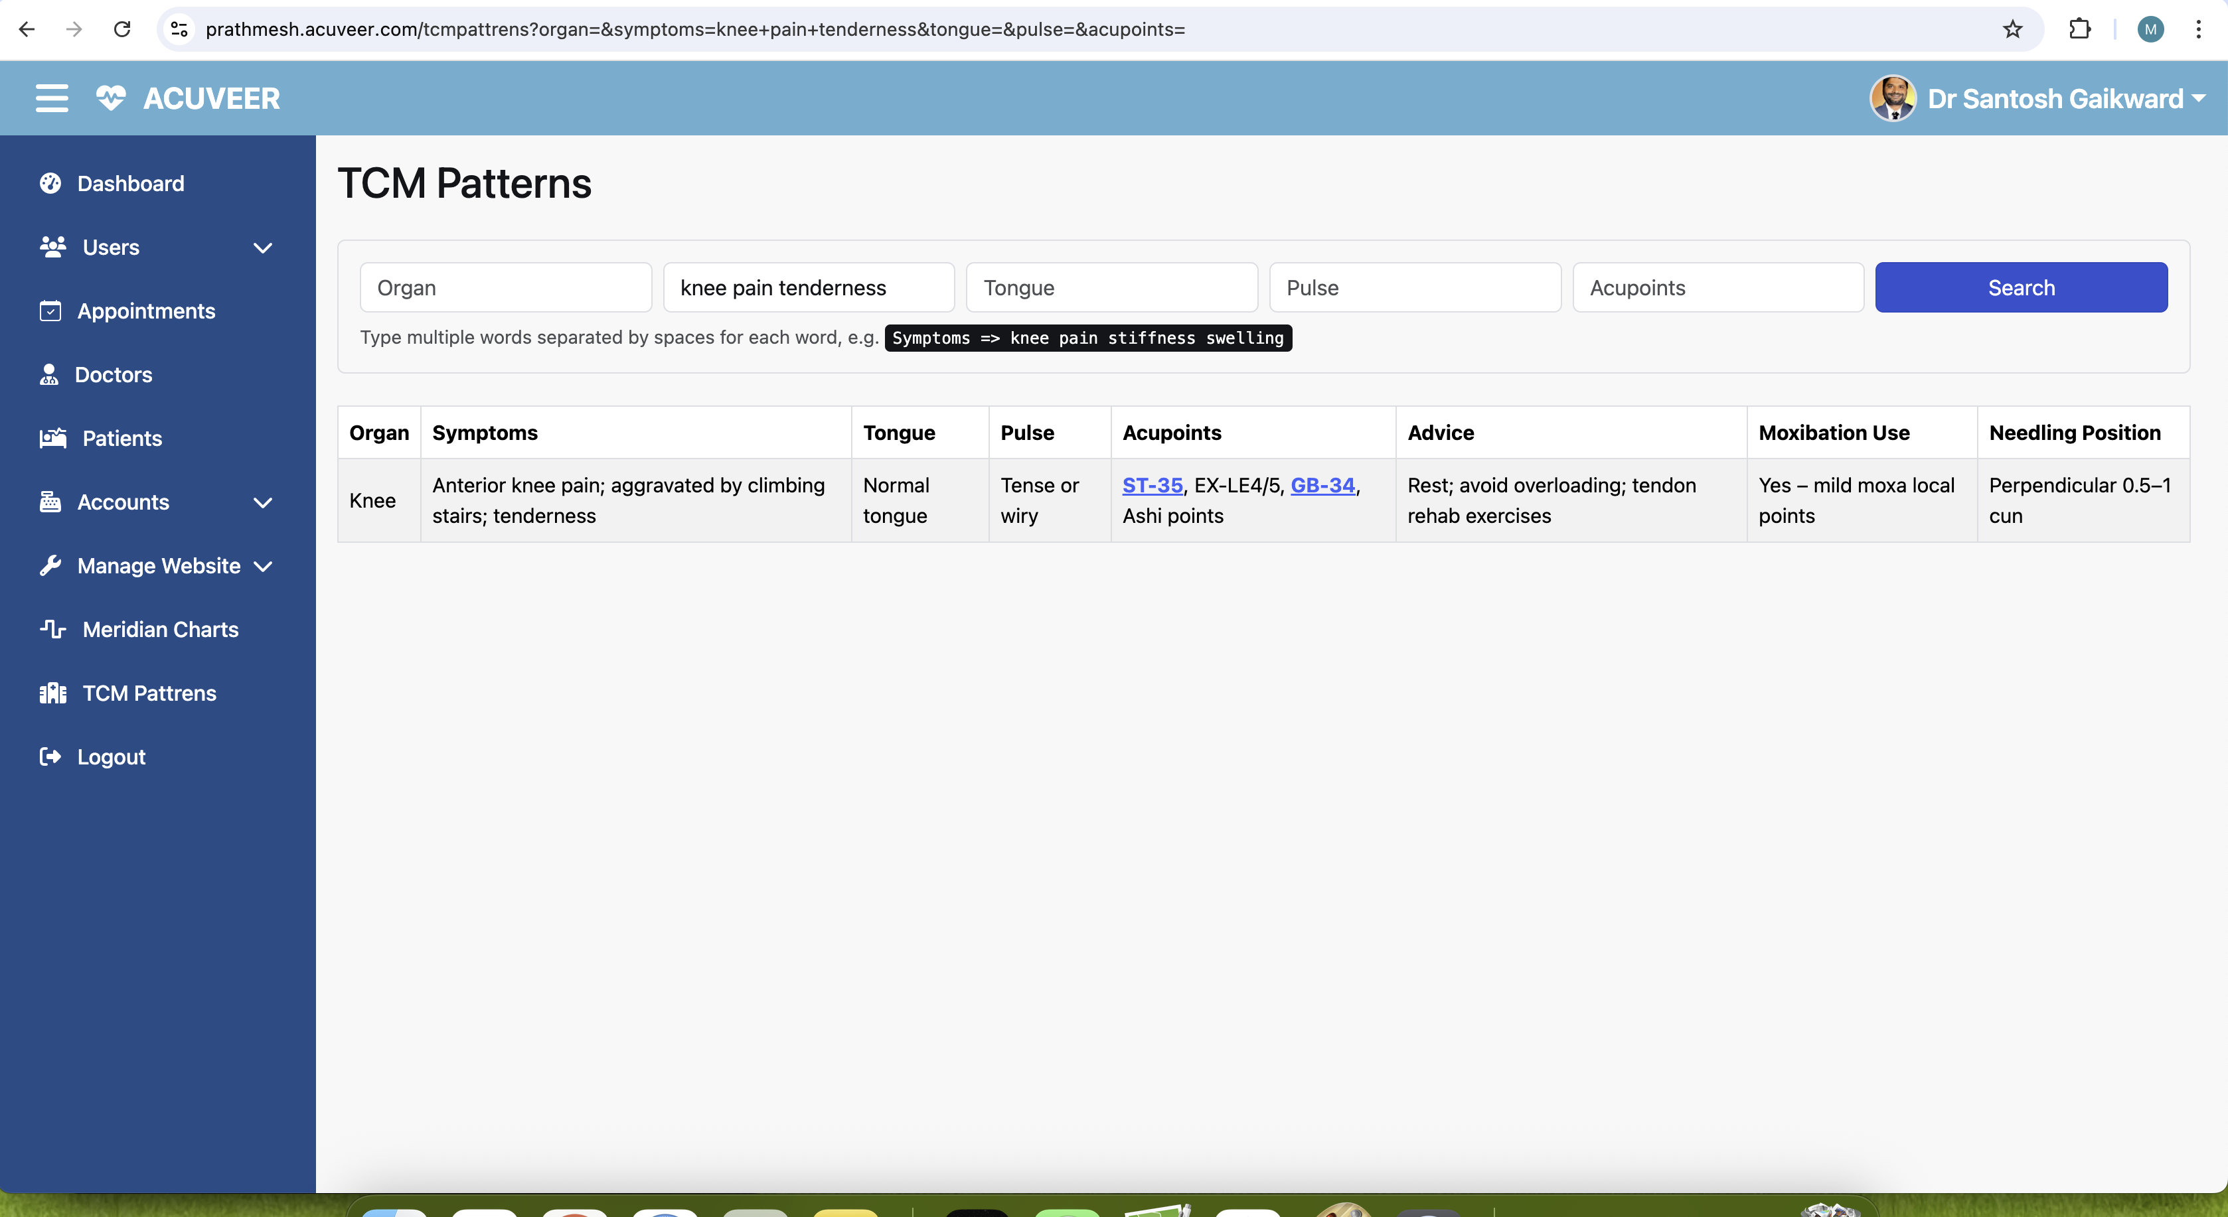Expand the Accounts submenu chevron
The width and height of the screenshot is (2228, 1217).
click(263, 502)
